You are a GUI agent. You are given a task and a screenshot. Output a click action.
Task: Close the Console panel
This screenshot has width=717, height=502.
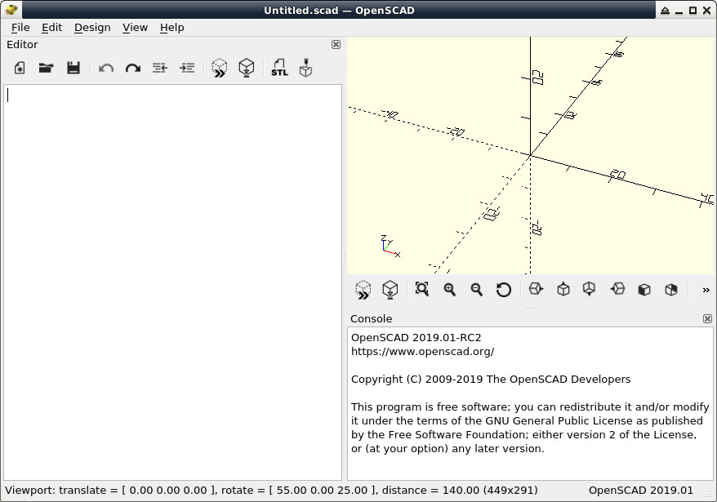tap(707, 318)
